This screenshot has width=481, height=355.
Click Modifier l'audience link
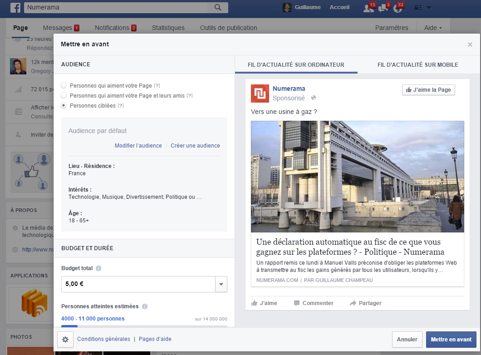click(138, 145)
